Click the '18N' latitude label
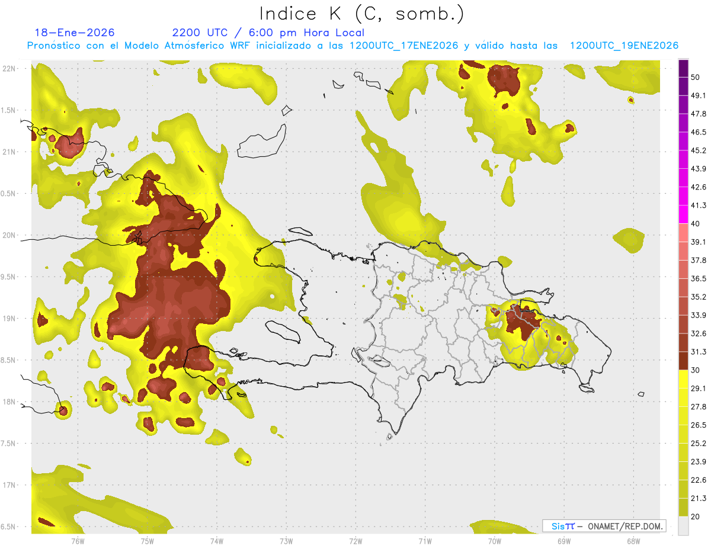 click(8, 402)
